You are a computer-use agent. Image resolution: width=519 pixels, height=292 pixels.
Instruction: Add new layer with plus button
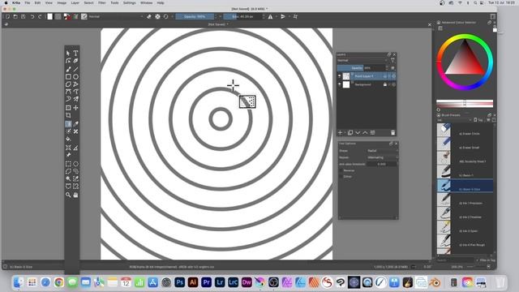340,133
